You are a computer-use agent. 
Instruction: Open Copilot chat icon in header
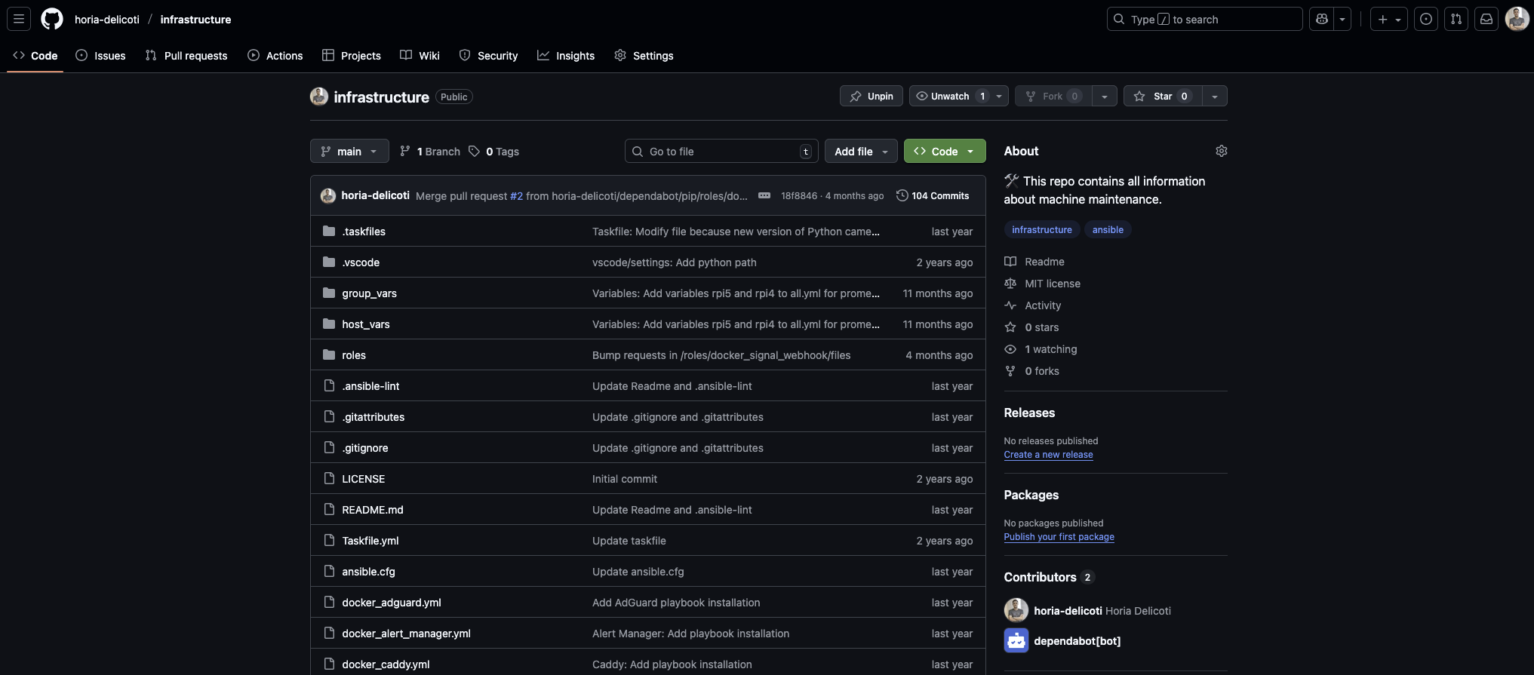click(1322, 20)
